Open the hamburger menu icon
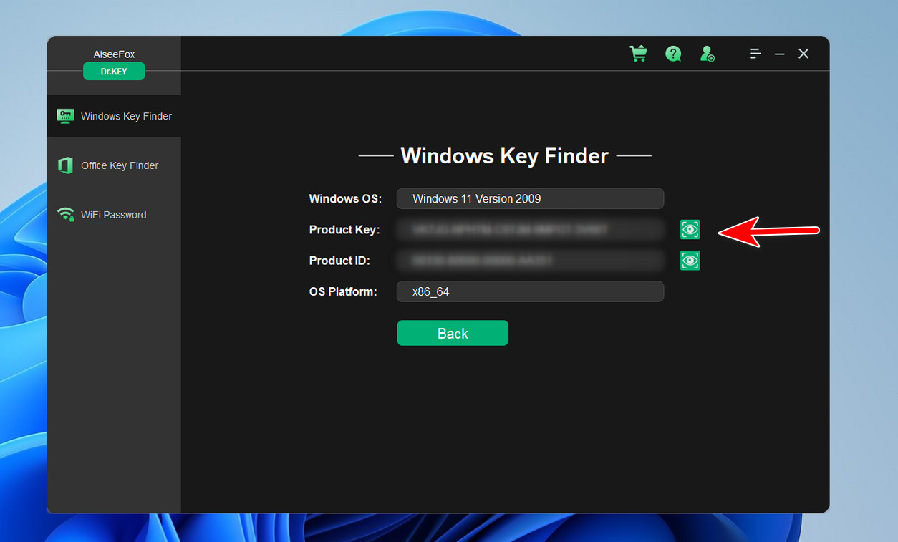Screen dimensions: 898x542 [x=755, y=53]
